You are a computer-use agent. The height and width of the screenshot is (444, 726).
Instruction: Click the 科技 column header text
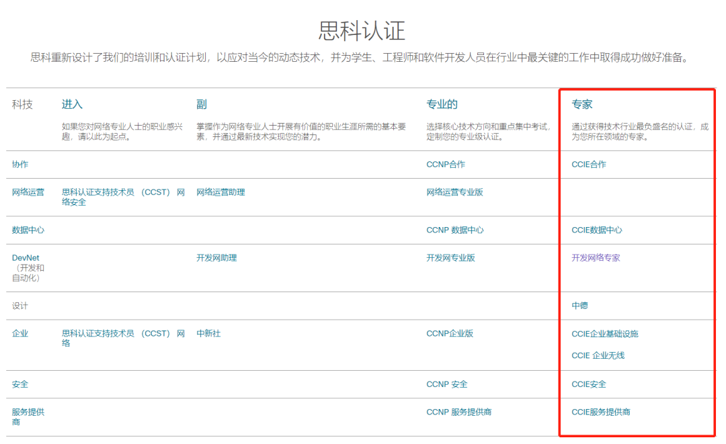click(x=22, y=105)
